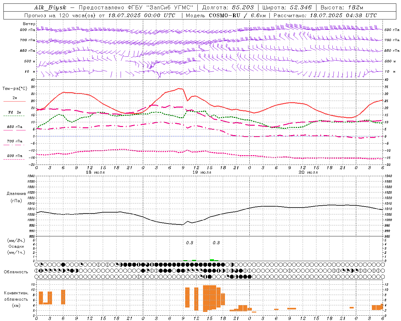Viewport: 401px width, 321px height.
Task: Click the 18 июля date label
Action: coord(96,172)
